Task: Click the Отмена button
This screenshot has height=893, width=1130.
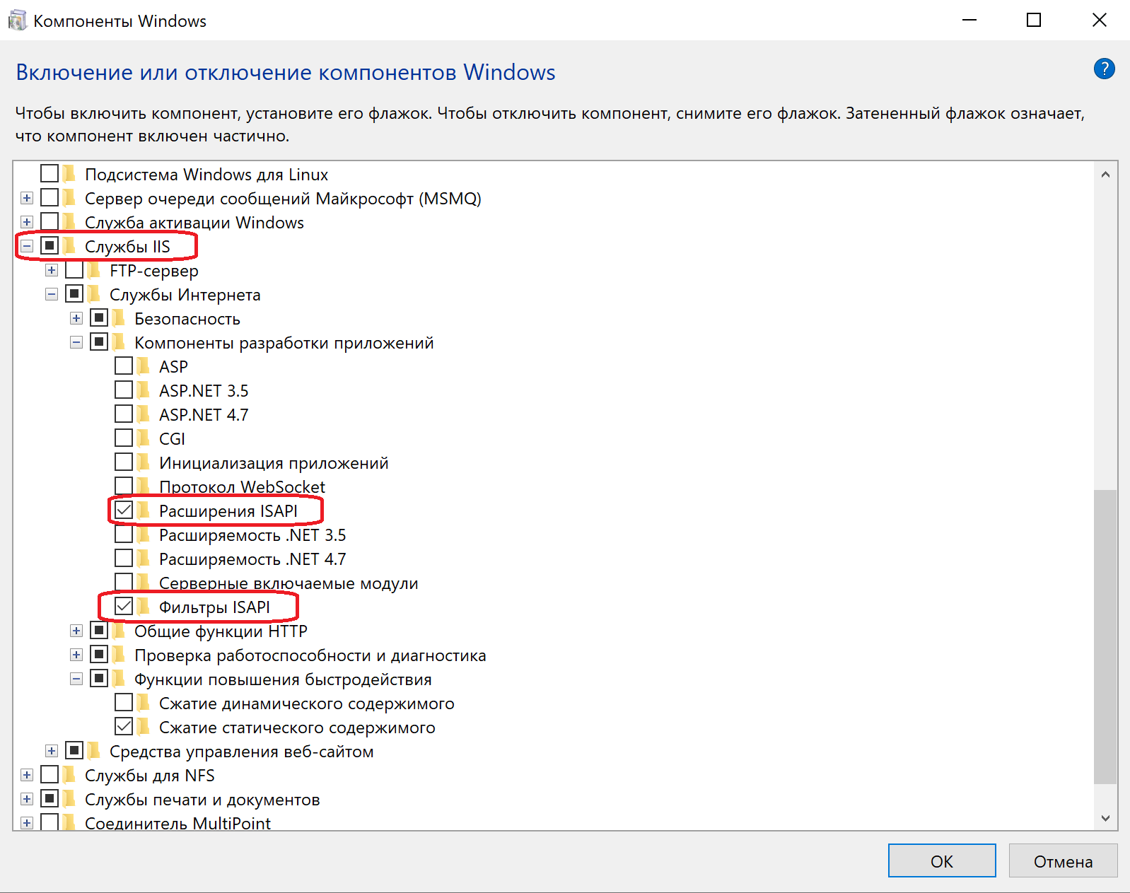Action: 1063,861
